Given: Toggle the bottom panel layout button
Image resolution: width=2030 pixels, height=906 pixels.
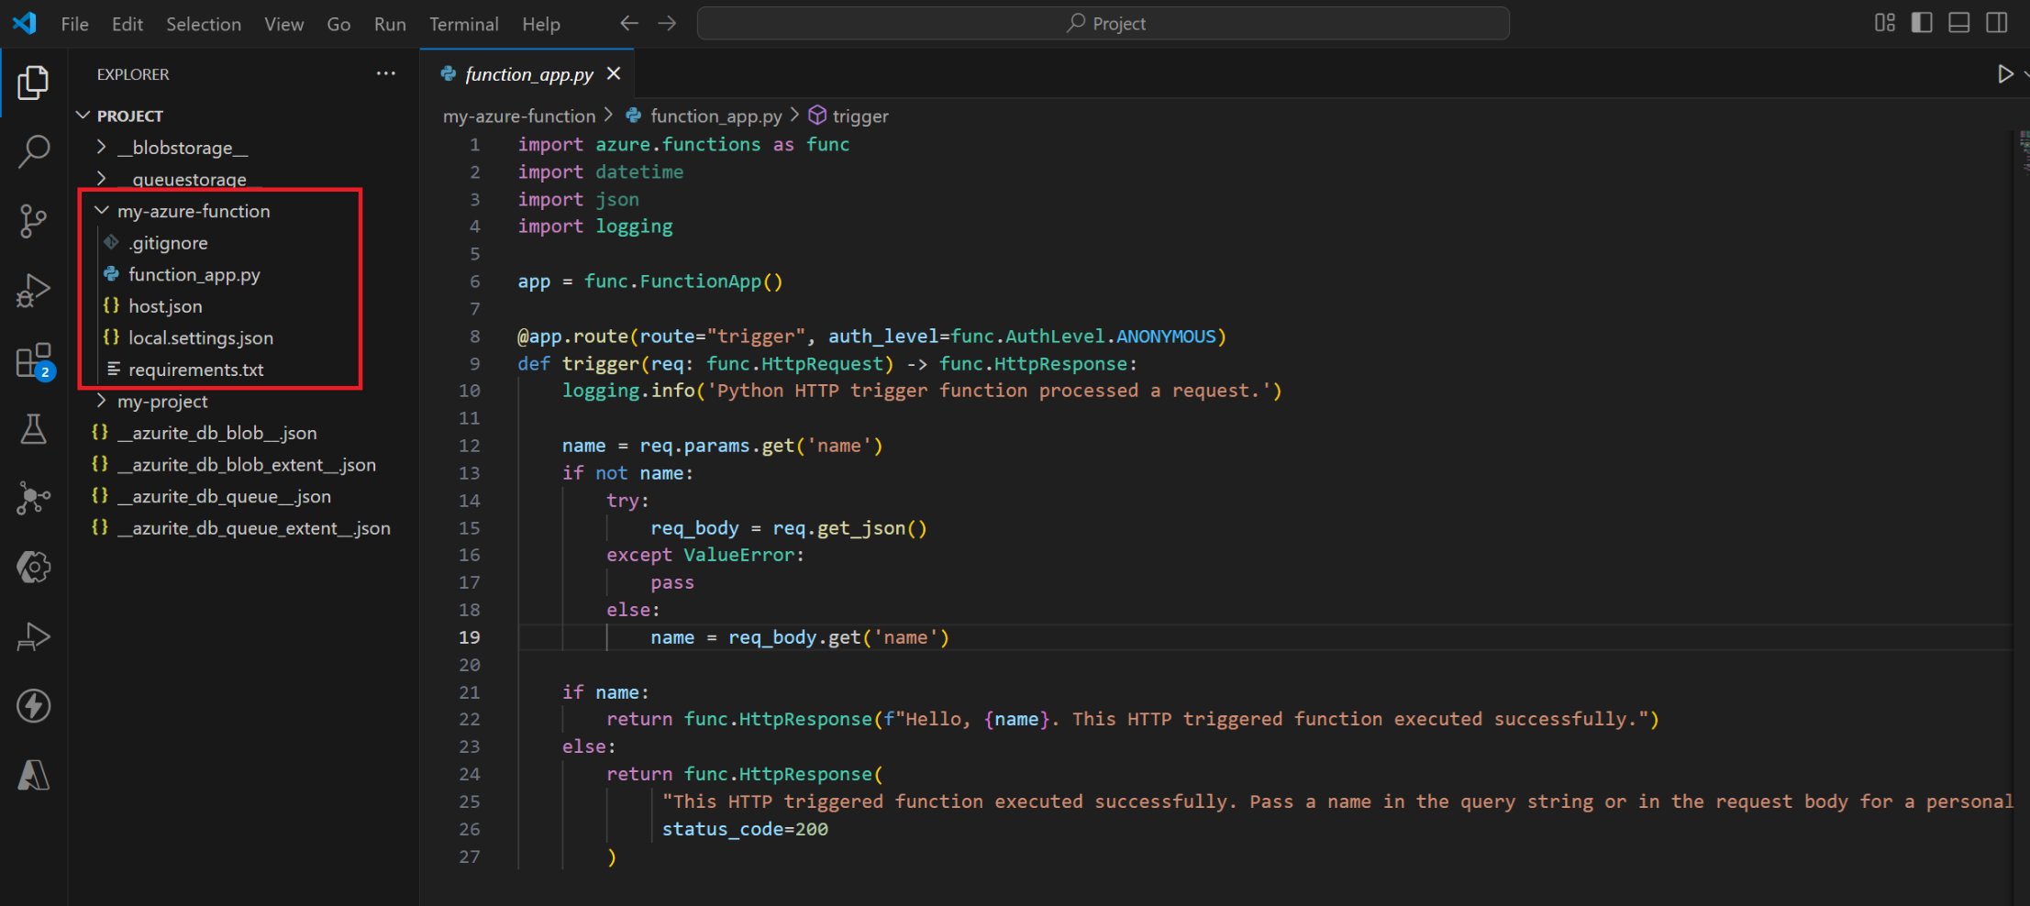Looking at the screenshot, I should tap(1959, 23).
